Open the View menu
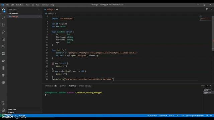Viewport: 214px width, 120px height. [x=27, y=5]
